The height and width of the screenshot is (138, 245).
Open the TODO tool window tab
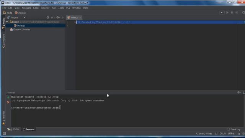[13, 130]
